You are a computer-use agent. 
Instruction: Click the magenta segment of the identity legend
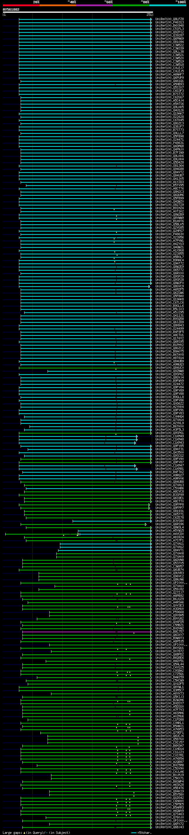95,6
